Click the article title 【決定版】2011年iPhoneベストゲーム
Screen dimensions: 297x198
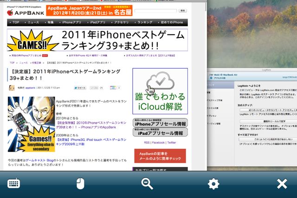[65, 75]
